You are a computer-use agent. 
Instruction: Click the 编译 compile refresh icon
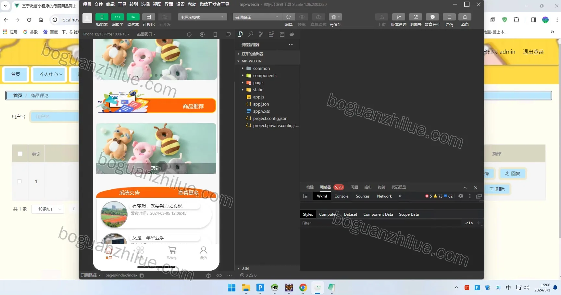288,17
